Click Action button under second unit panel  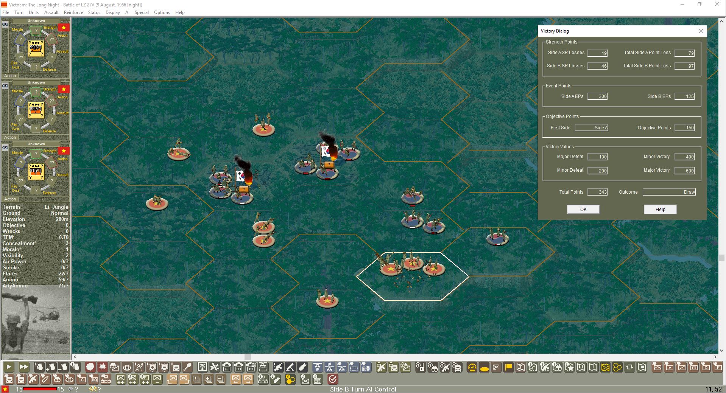(x=10, y=137)
